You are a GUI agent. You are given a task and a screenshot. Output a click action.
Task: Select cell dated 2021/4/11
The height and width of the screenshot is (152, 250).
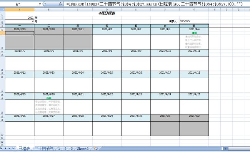tap(194, 51)
